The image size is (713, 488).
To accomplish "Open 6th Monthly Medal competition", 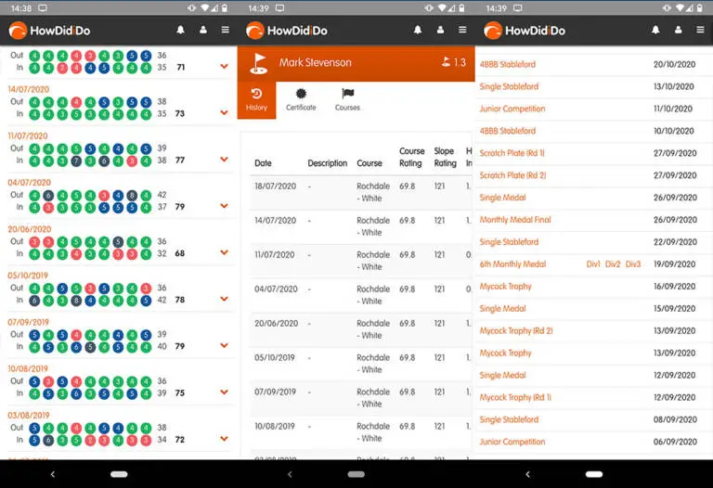I will coord(512,264).
